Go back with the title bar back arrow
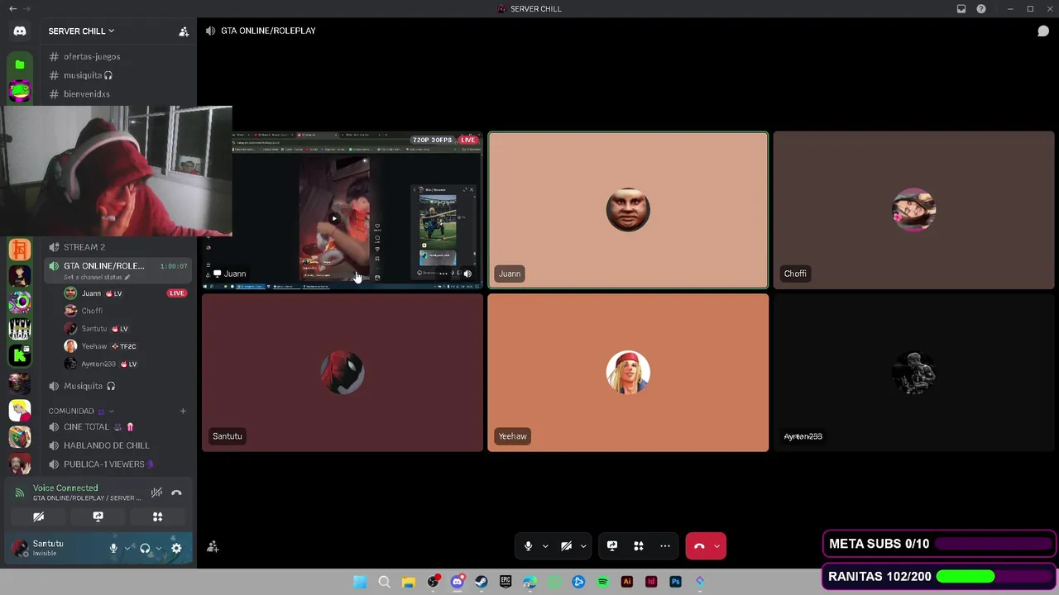1059x595 pixels. point(12,9)
